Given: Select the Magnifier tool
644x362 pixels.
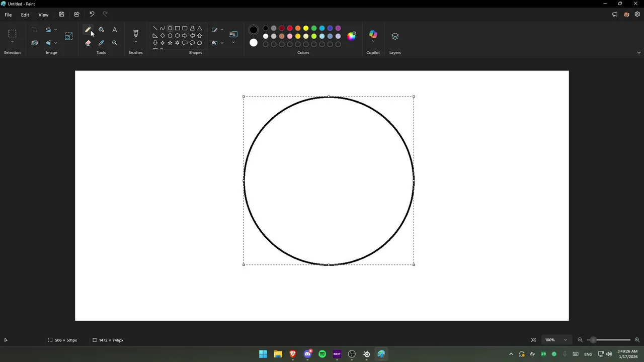Looking at the screenshot, I should [115, 43].
